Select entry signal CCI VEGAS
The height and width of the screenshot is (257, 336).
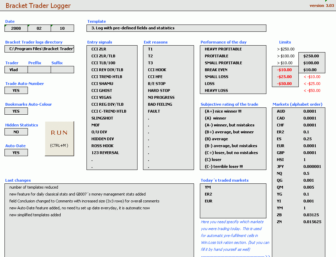click(112, 97)
